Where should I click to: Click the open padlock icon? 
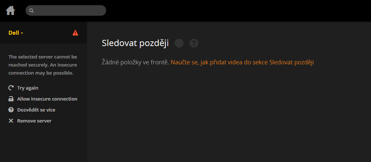click(11, 99)
